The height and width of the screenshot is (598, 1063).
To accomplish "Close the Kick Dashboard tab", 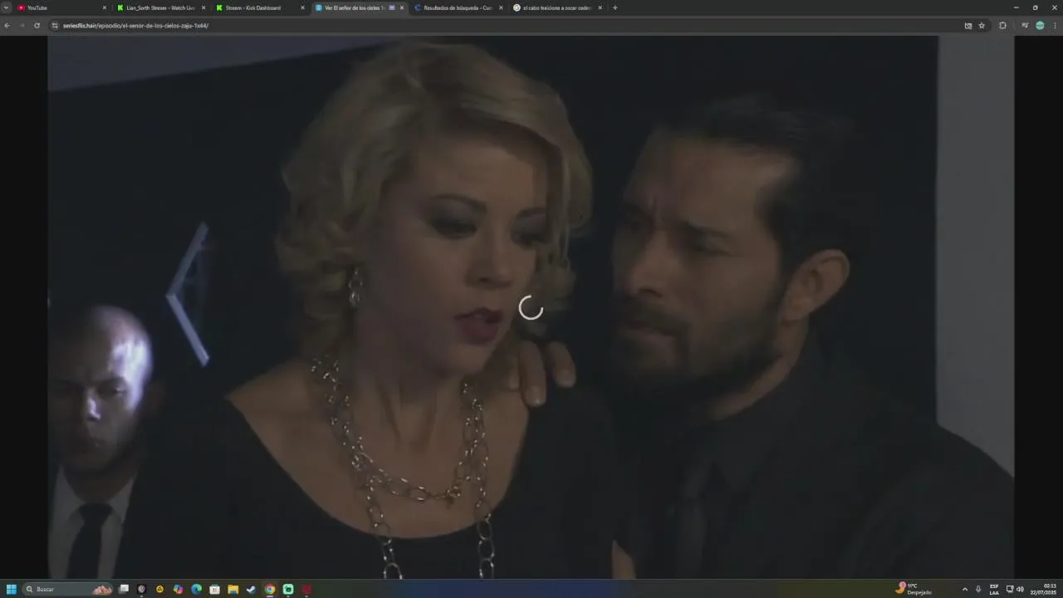I will click(302, 7).
